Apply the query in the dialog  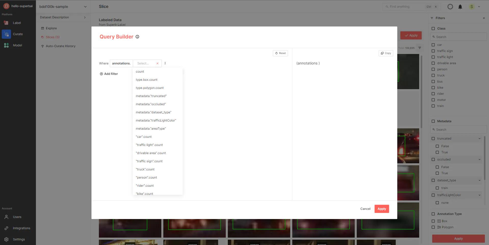382,209
